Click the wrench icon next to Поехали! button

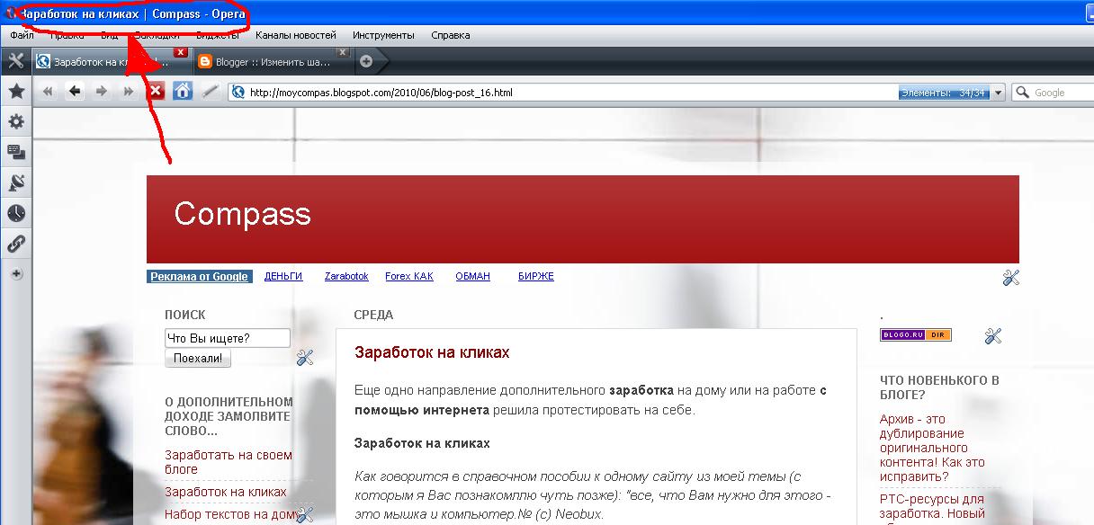tap(304, 357)
